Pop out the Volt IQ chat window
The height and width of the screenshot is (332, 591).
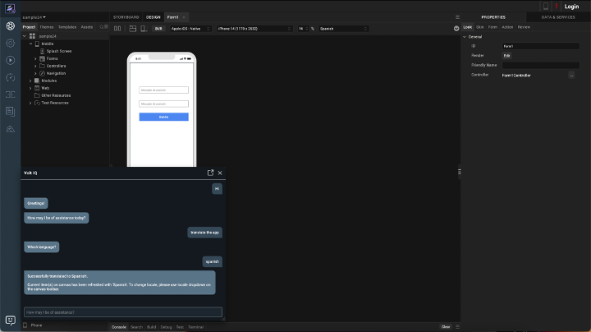click(x=210, y=173)
